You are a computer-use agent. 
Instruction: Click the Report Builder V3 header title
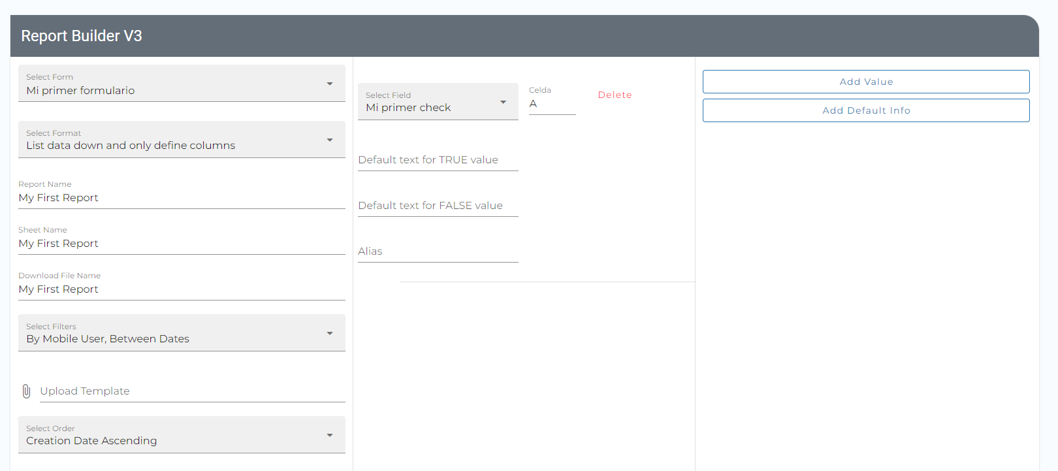82,36
